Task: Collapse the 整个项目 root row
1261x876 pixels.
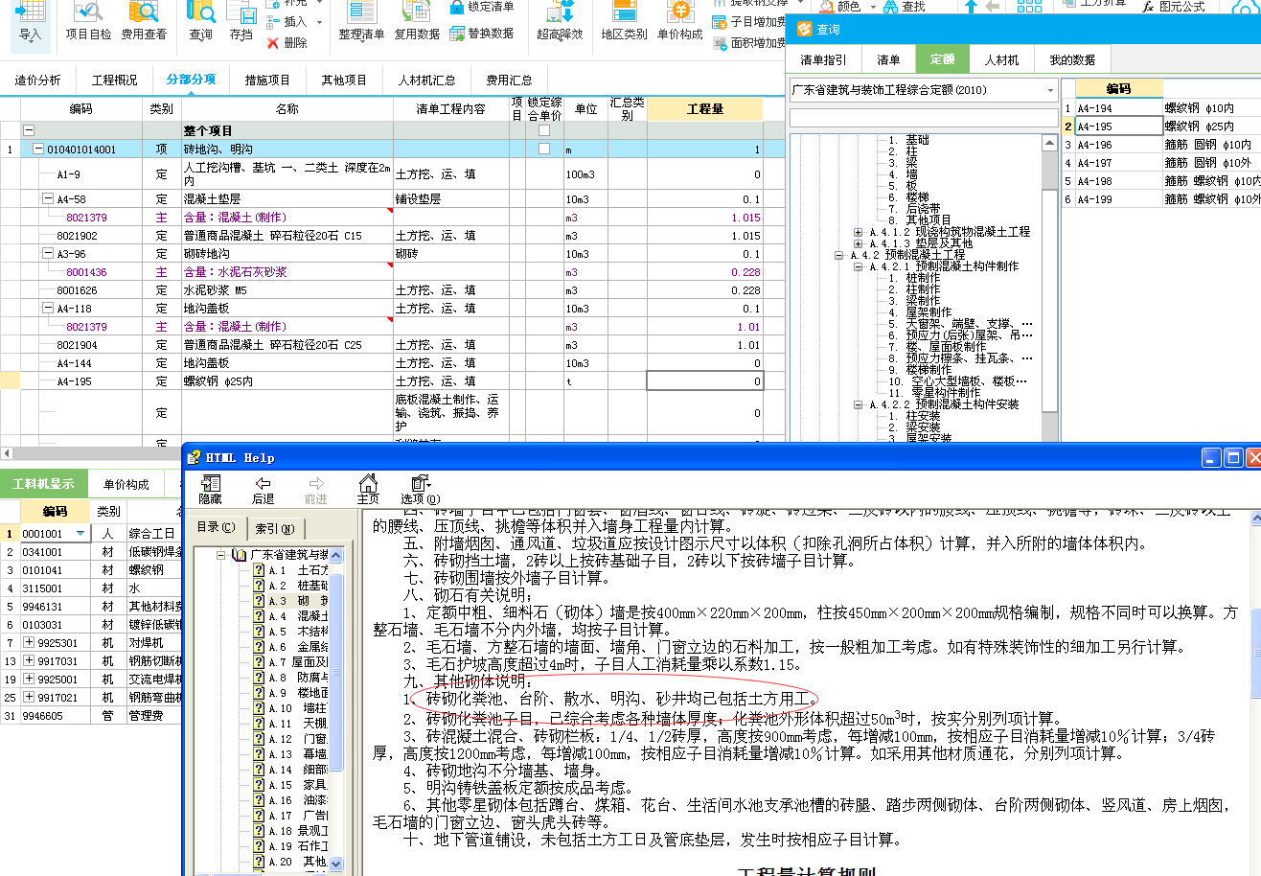Action: pyautogui.click(x=28, y=130)
